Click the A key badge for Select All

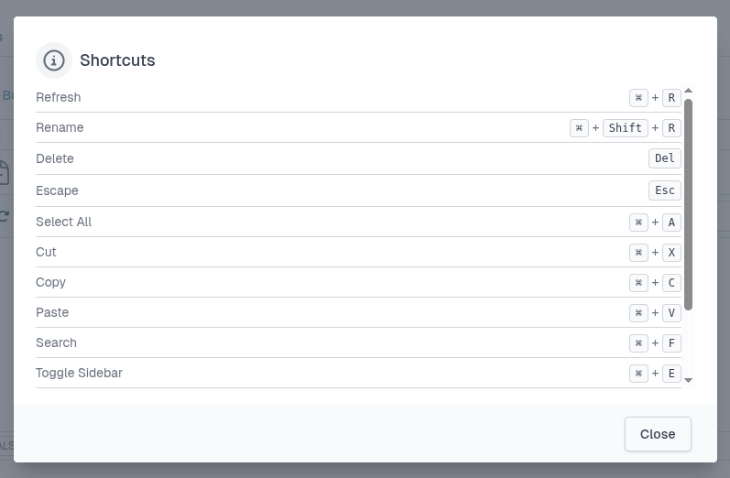pyautogui.click(x=671, y=223)
